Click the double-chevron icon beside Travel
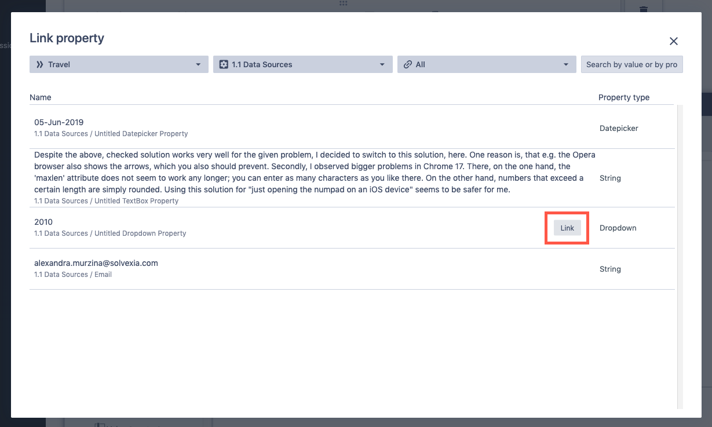The image size is (712, 427). [39, 64]
